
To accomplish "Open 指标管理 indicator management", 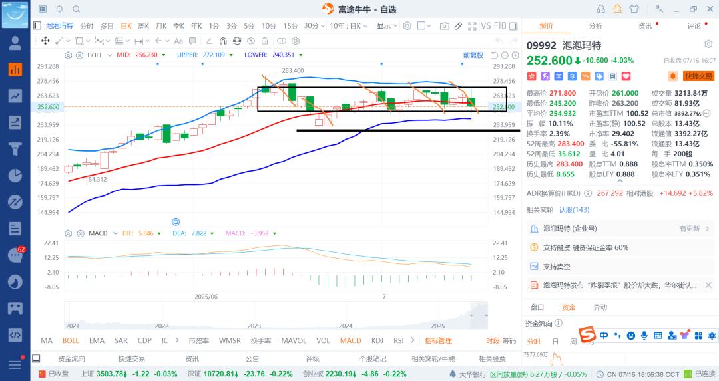I will (438, 340).
